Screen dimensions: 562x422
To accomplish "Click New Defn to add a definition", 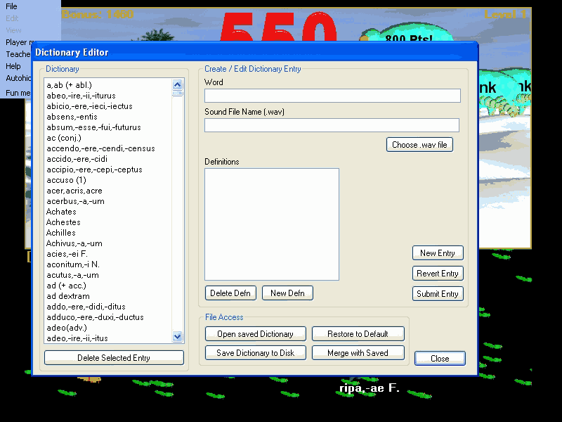I will tap(287, 293).
